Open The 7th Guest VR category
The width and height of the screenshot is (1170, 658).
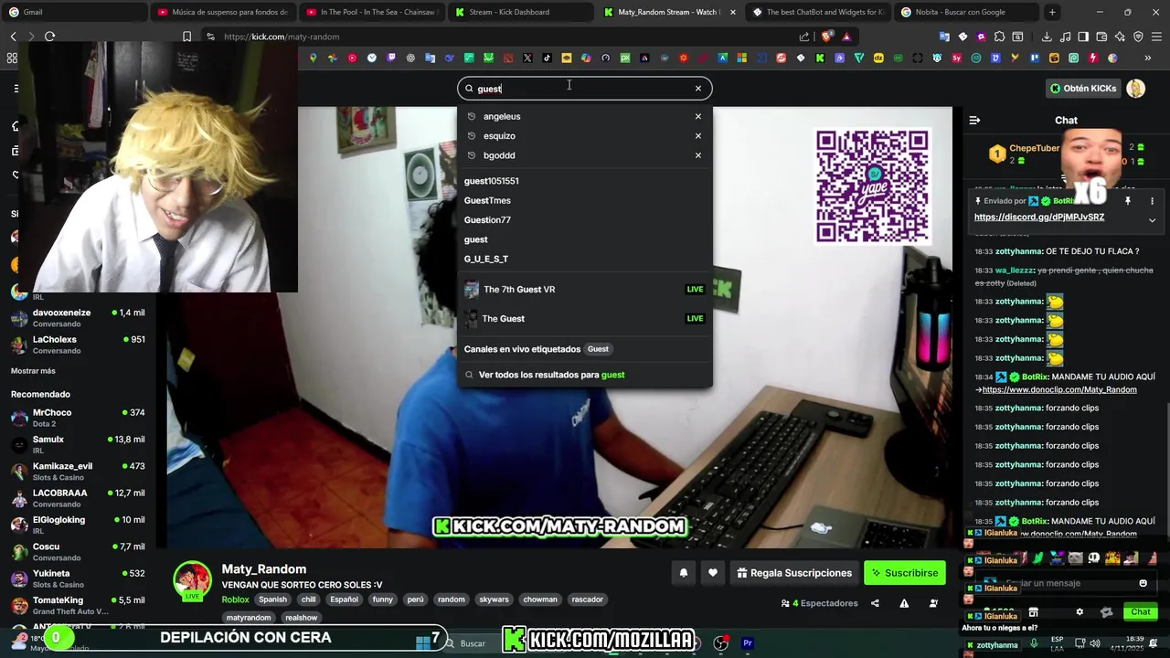coord(584,289)
